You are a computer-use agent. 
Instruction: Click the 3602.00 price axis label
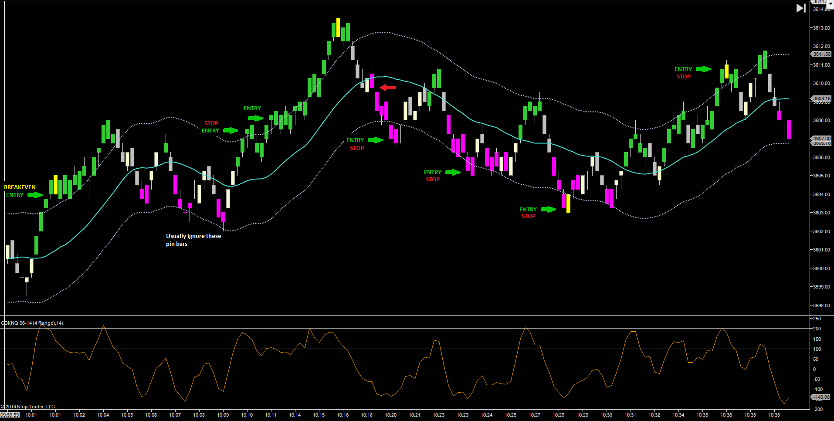(x=821, y=231)
